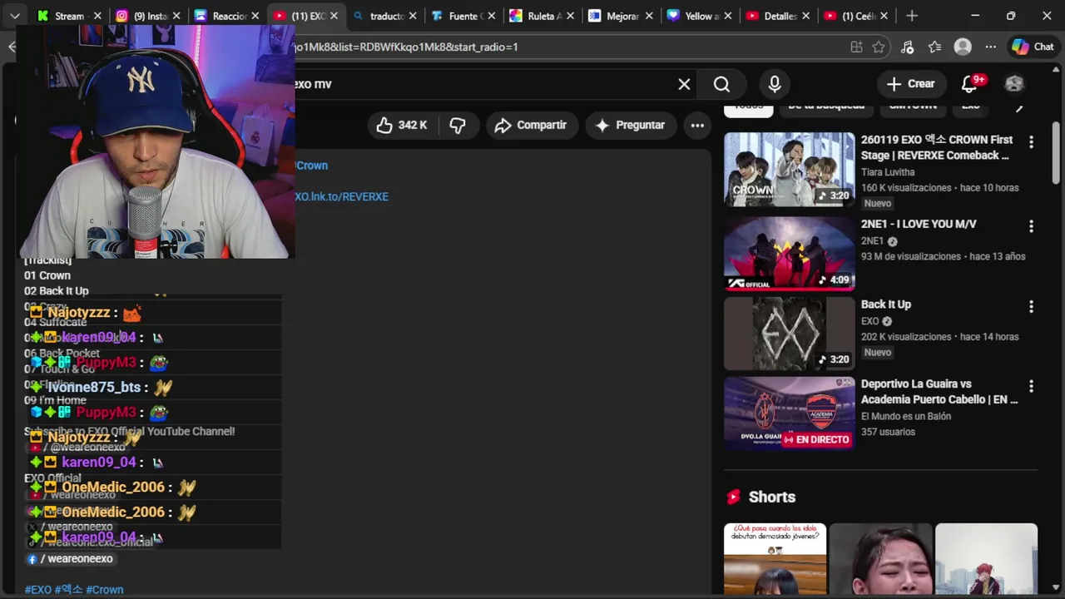Open options for Deportivo La Guaira video

(x=1031, y=386)
